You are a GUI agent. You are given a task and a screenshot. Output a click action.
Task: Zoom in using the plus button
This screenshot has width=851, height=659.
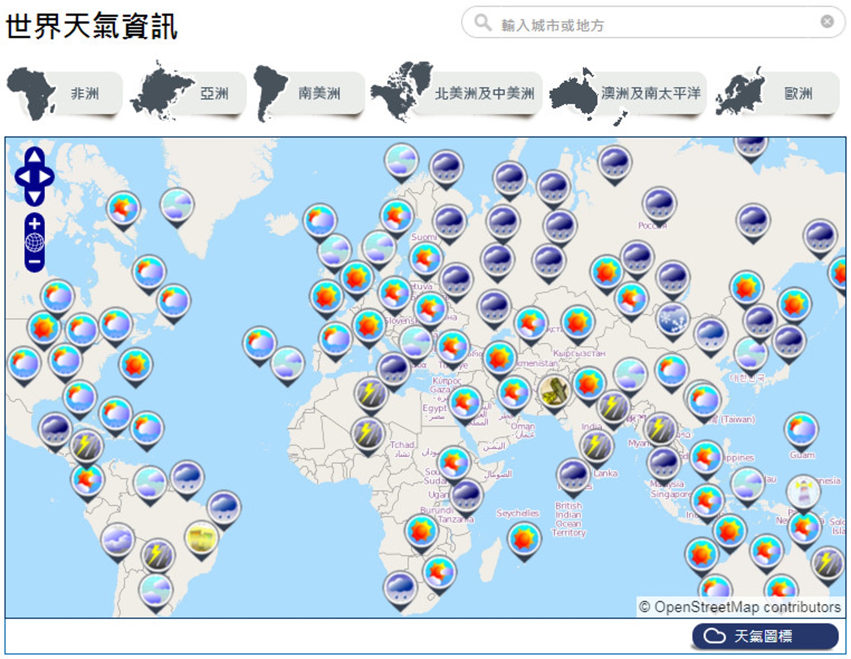tap(35, 224)
